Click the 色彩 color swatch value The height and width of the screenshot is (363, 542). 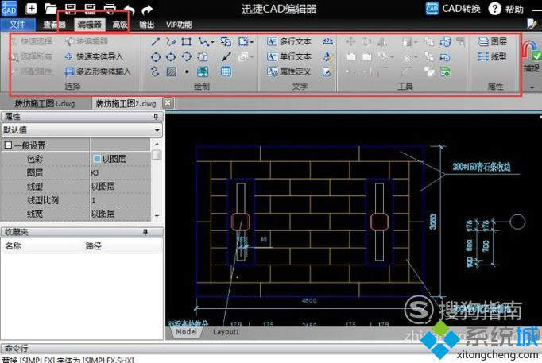tap(97, 159)
